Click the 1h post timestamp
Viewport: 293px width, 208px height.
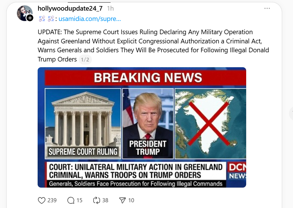[110, 8]
